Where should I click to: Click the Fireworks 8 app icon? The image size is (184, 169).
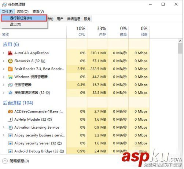(x=10, y=61)
